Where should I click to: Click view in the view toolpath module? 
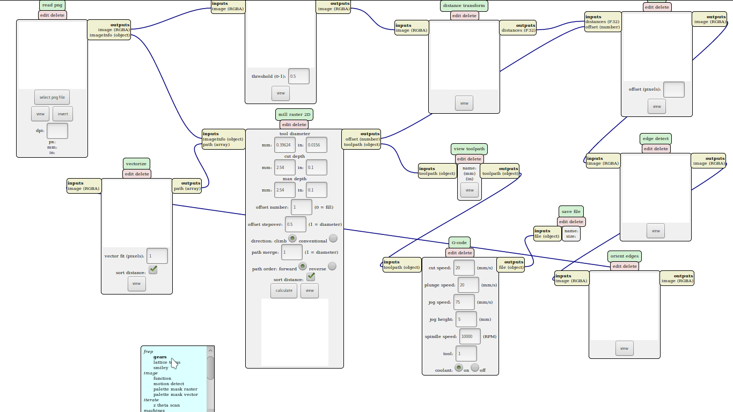click(x=470, y=190)
